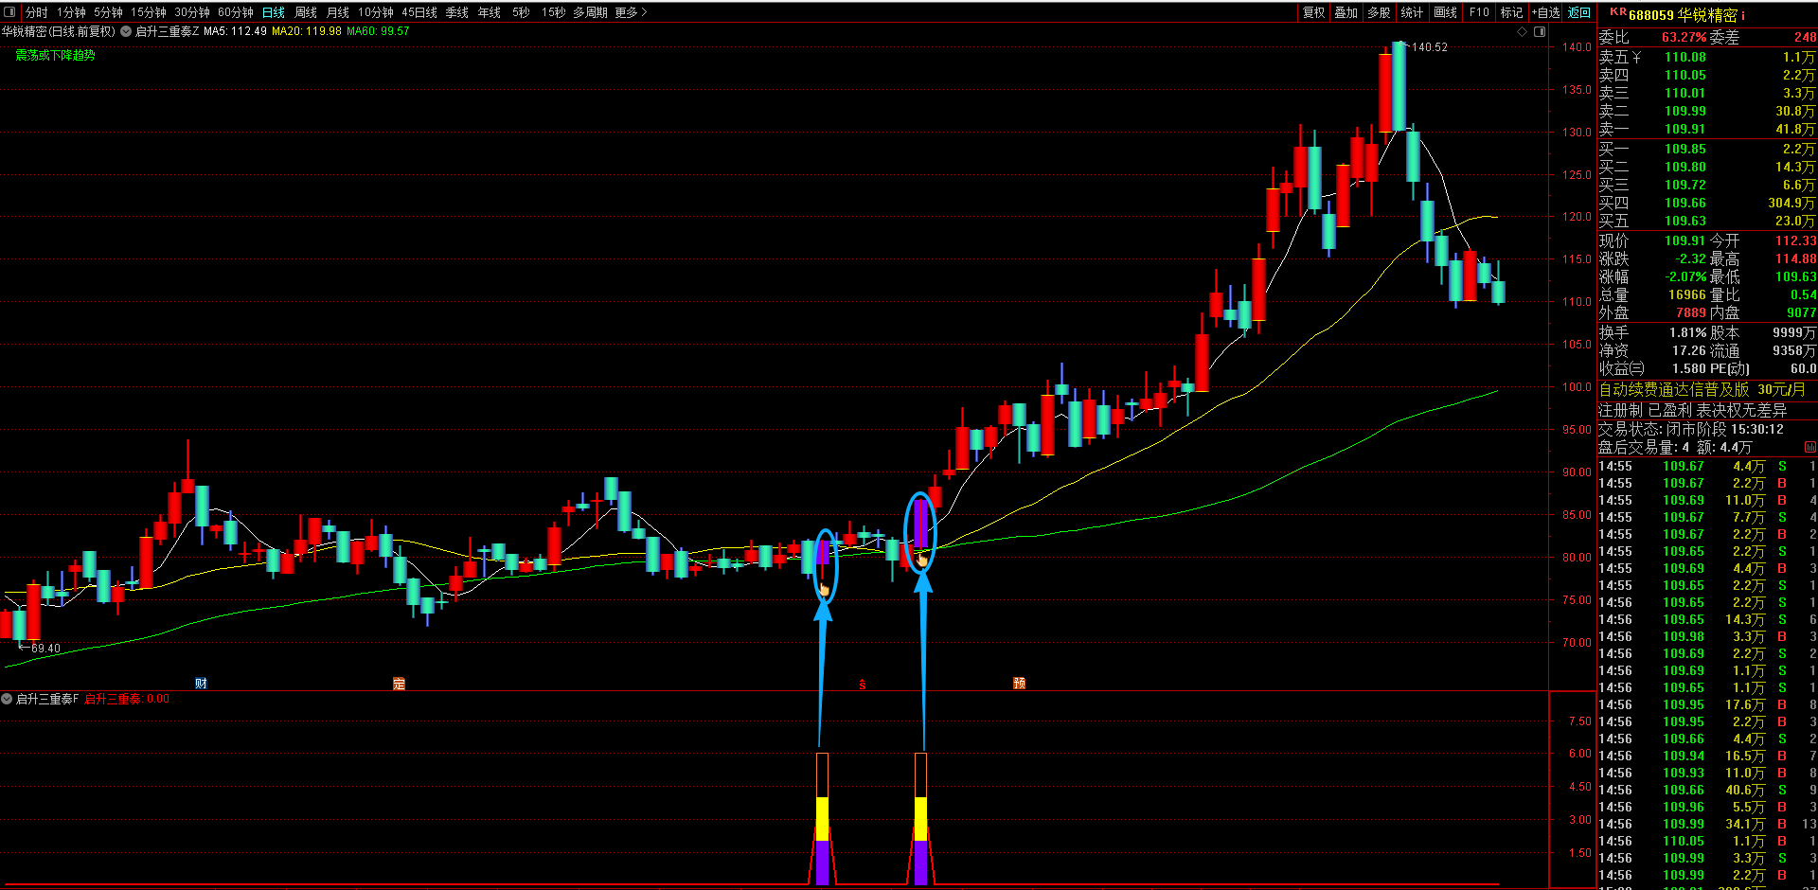Click the diamond icon above price axis

(x=1523, y=31)
